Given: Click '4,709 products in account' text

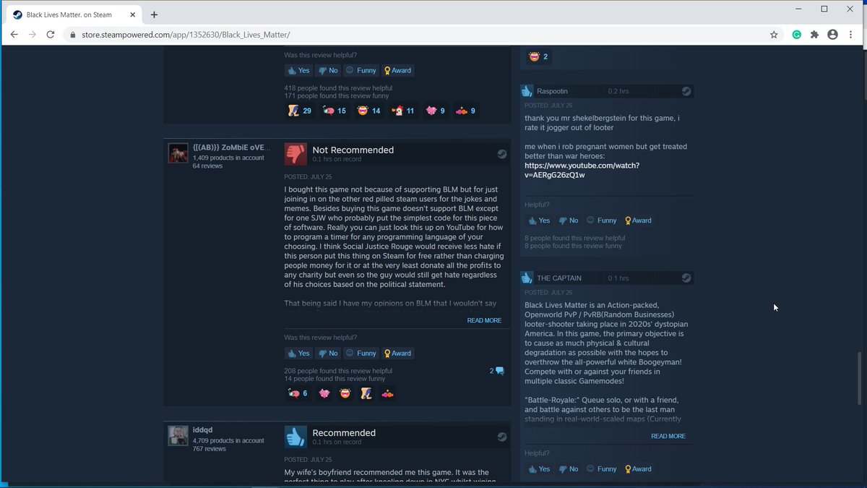Looking at the screenshot, I should [x=228, y=440].
